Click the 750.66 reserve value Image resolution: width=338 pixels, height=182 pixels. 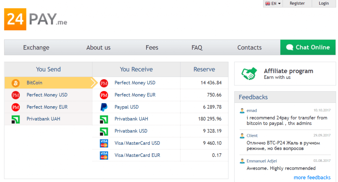pos(214,95)
